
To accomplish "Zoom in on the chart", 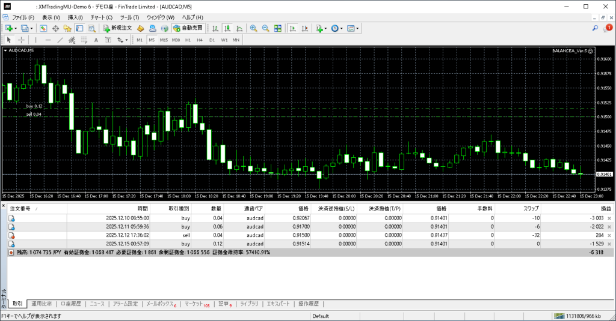I will [x=254, y=28].
